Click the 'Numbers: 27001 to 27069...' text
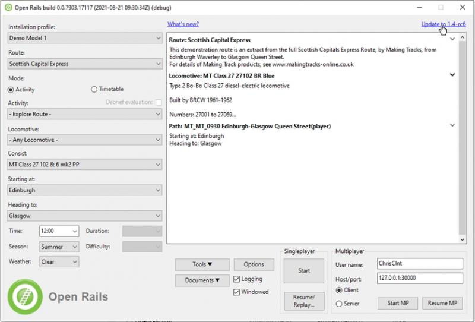The height and width of the screenshot is (322, 475). tap(202, 115)
